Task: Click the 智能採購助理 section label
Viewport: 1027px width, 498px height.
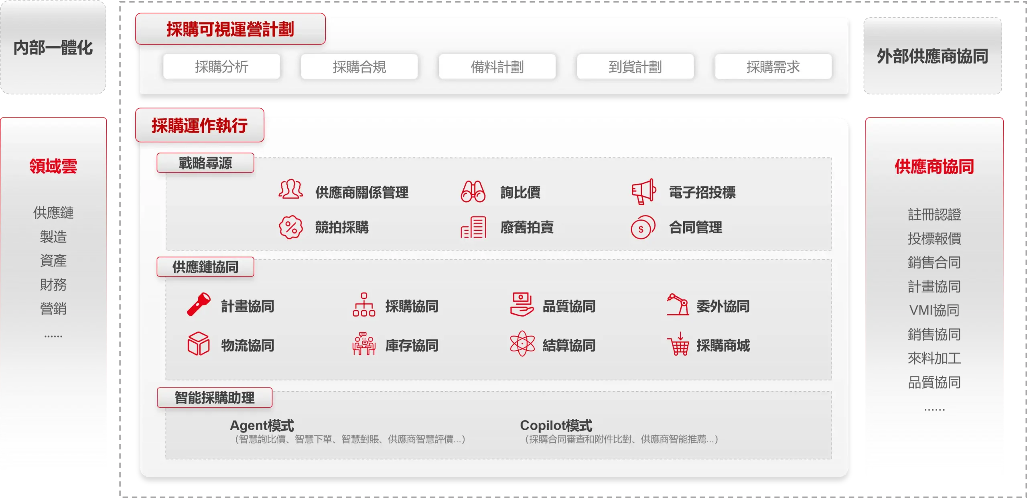Action: (215, 398)
